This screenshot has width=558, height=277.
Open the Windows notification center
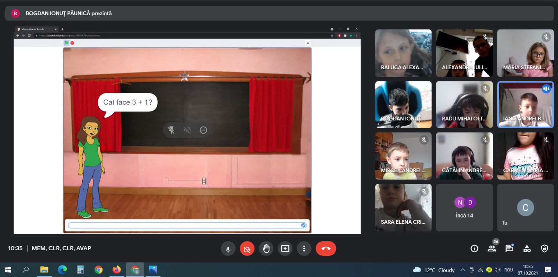[548, 270]
